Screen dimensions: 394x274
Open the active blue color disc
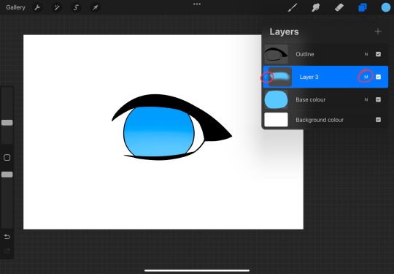(x=386, y=7)
